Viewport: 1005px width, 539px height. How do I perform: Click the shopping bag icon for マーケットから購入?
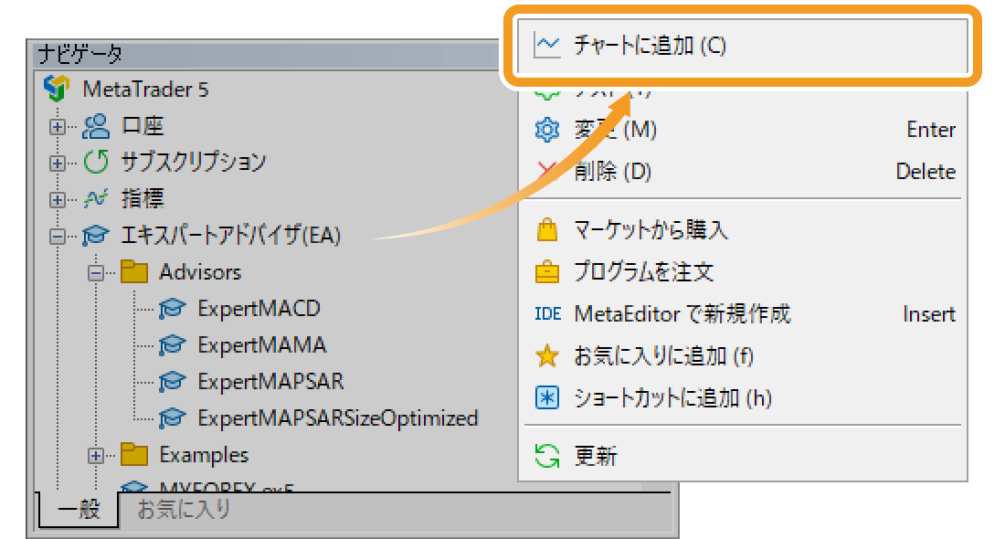(546, 229)
